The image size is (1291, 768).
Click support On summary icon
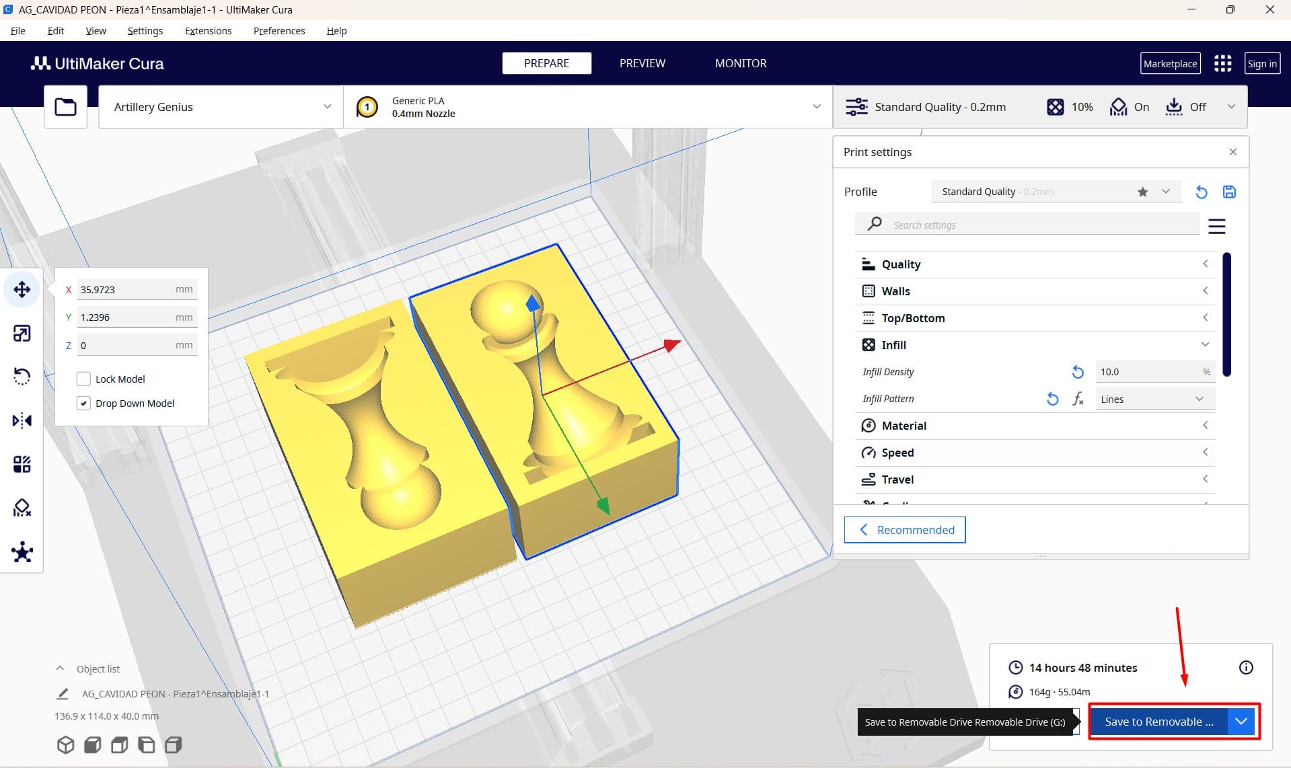click(1118, 107)
